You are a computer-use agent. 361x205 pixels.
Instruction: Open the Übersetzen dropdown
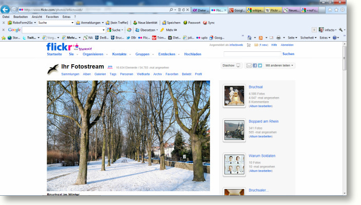click(x=157, y=30)
